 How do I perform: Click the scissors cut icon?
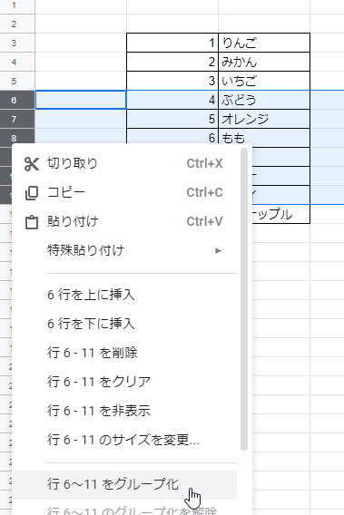pos(32,164)
